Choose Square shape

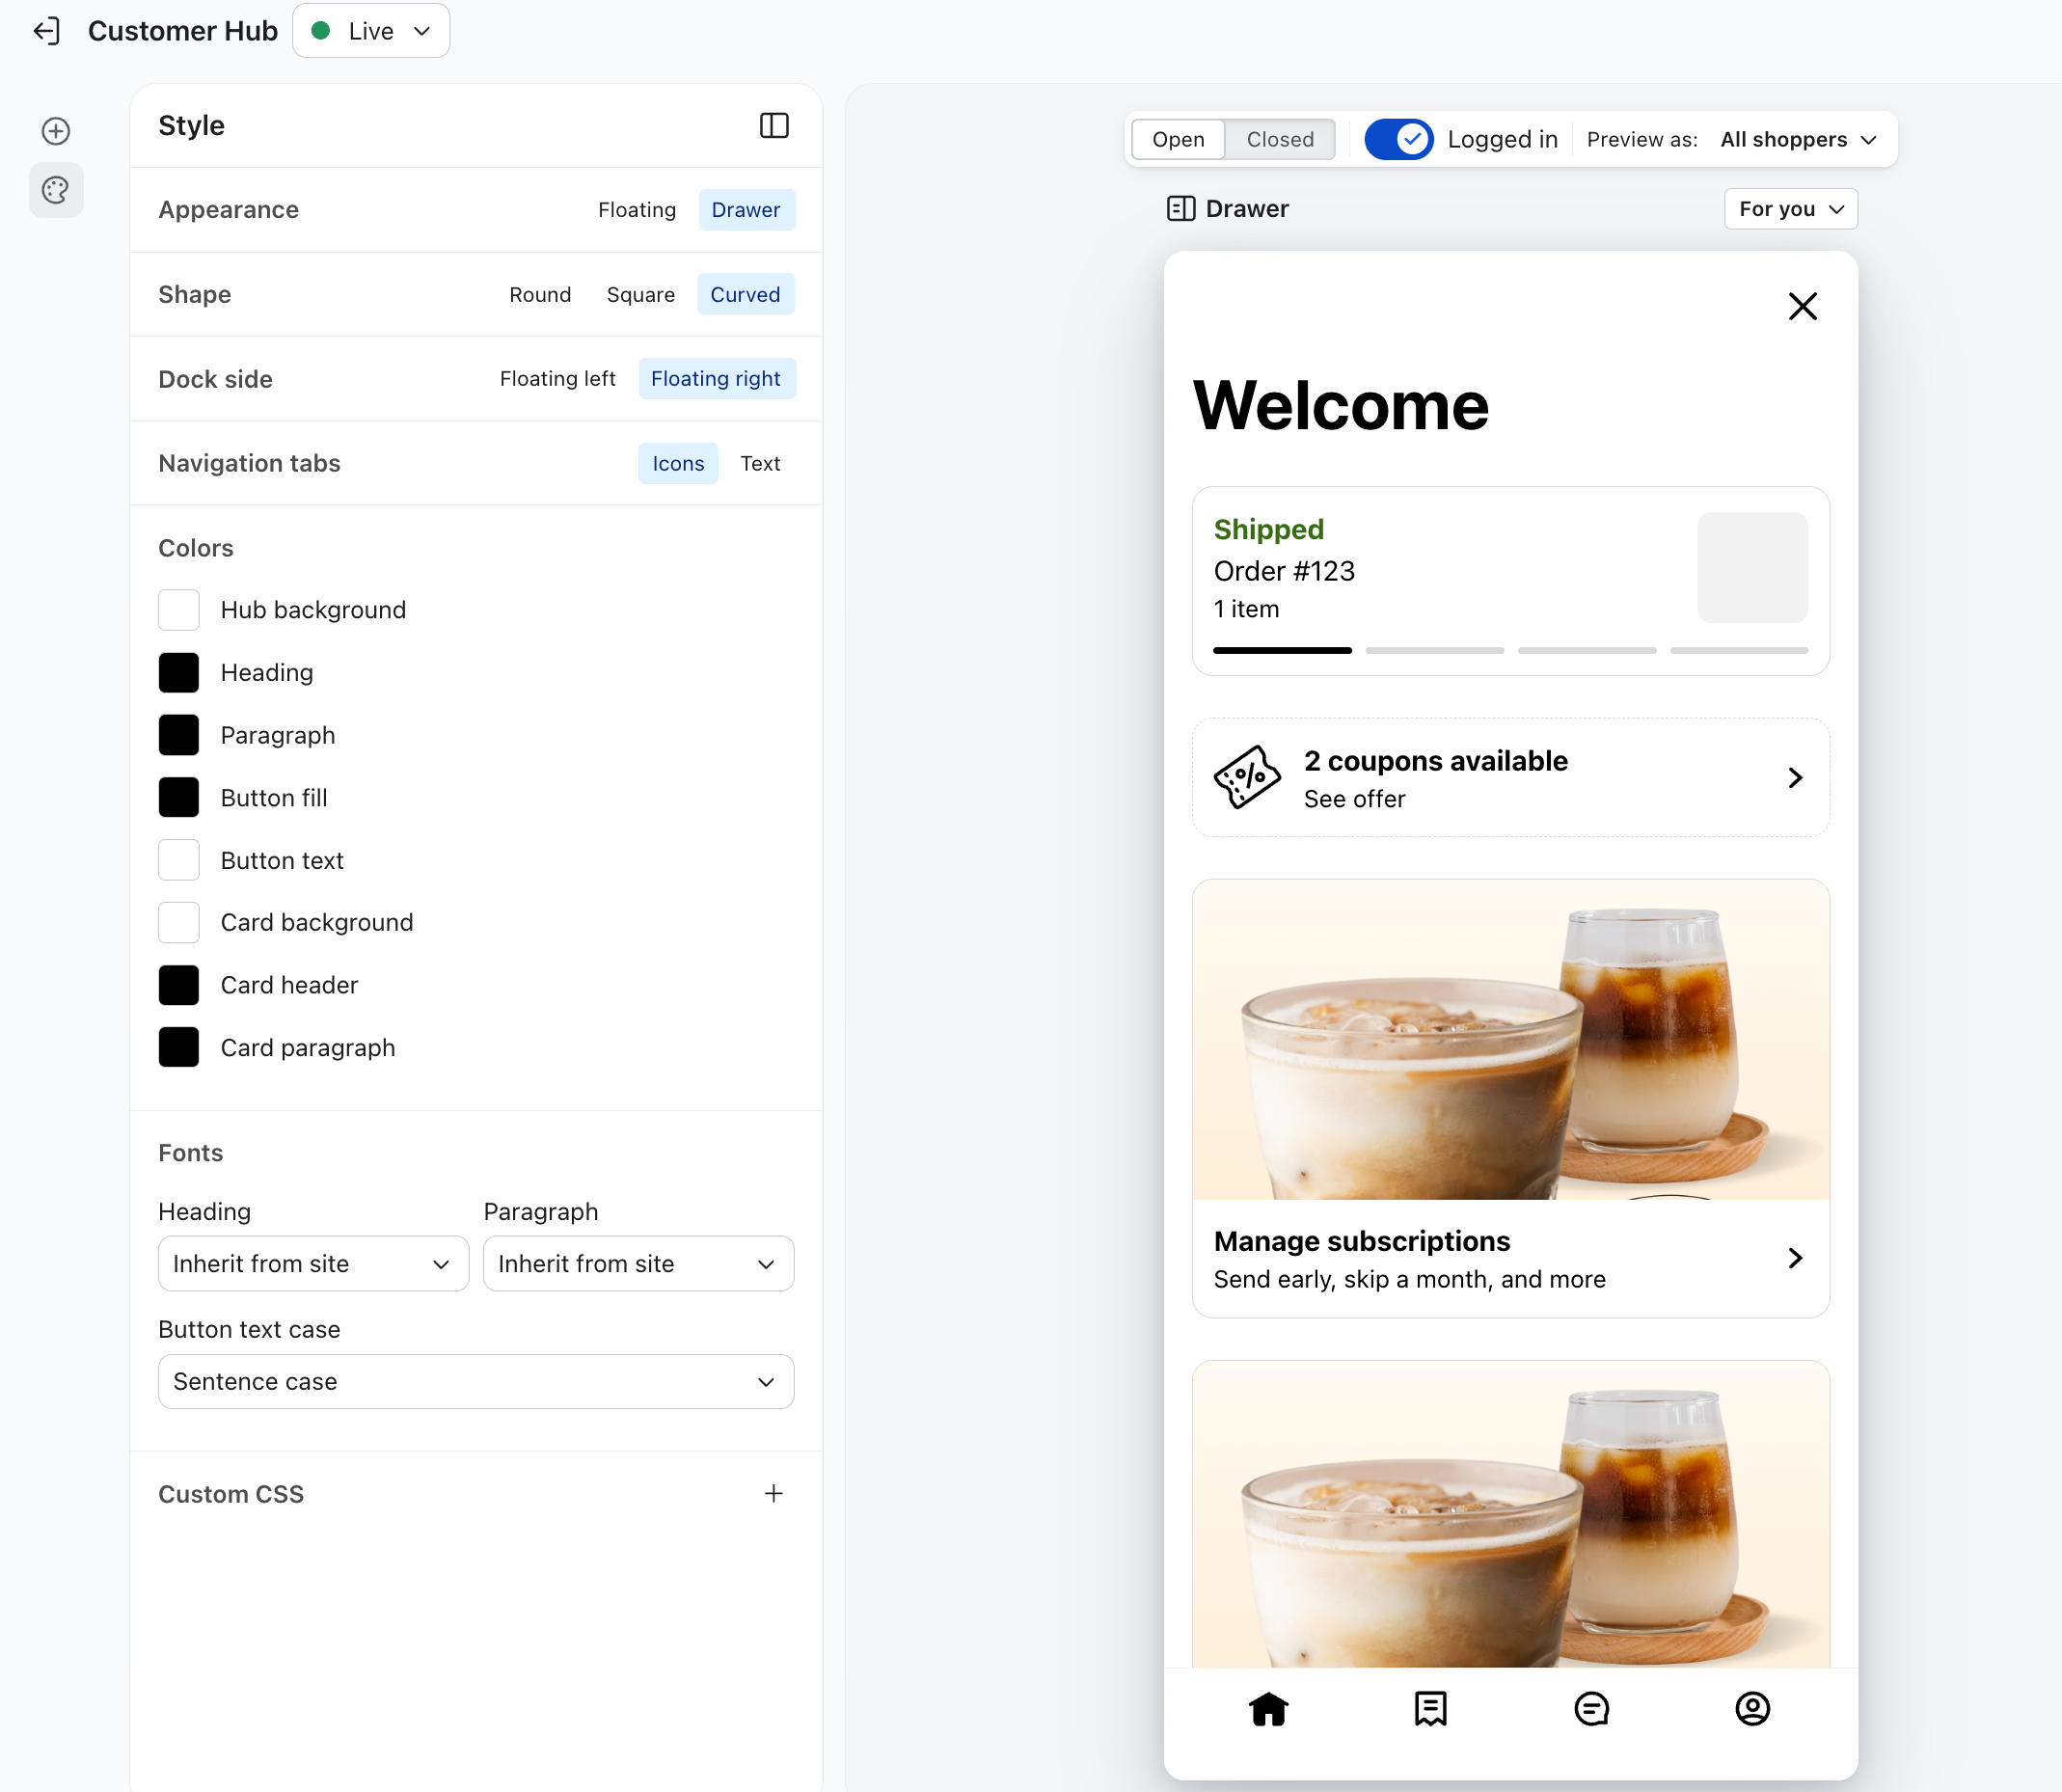click(x=640, y=294)
